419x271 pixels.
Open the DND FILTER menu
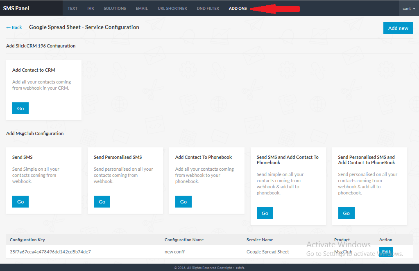(208, 8)
